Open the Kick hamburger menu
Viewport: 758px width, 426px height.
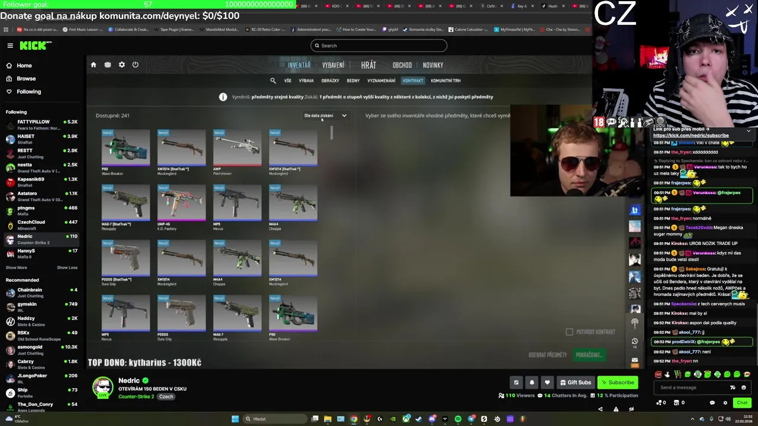click(x=10, y=46)
